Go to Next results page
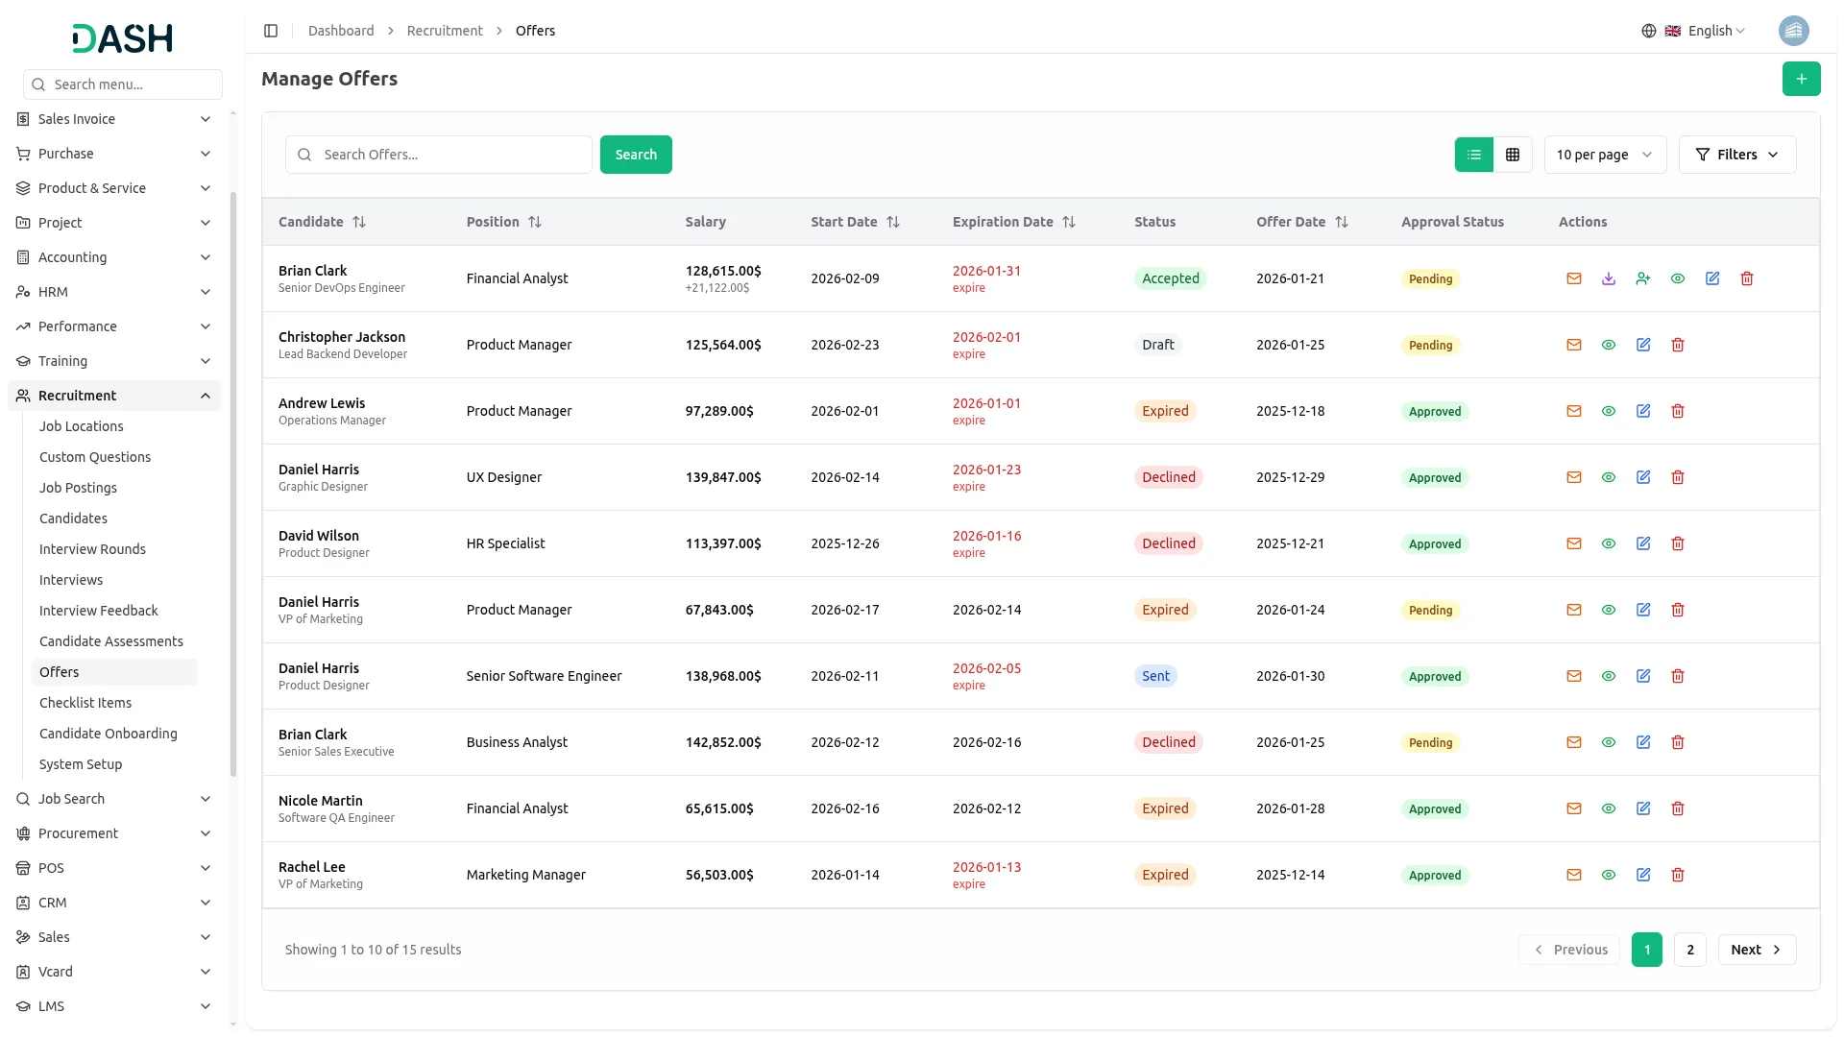The image size is (1844, 1037). [1756, 950]
